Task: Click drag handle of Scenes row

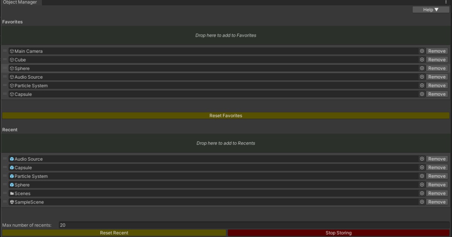Action: [x=5, y=193]
